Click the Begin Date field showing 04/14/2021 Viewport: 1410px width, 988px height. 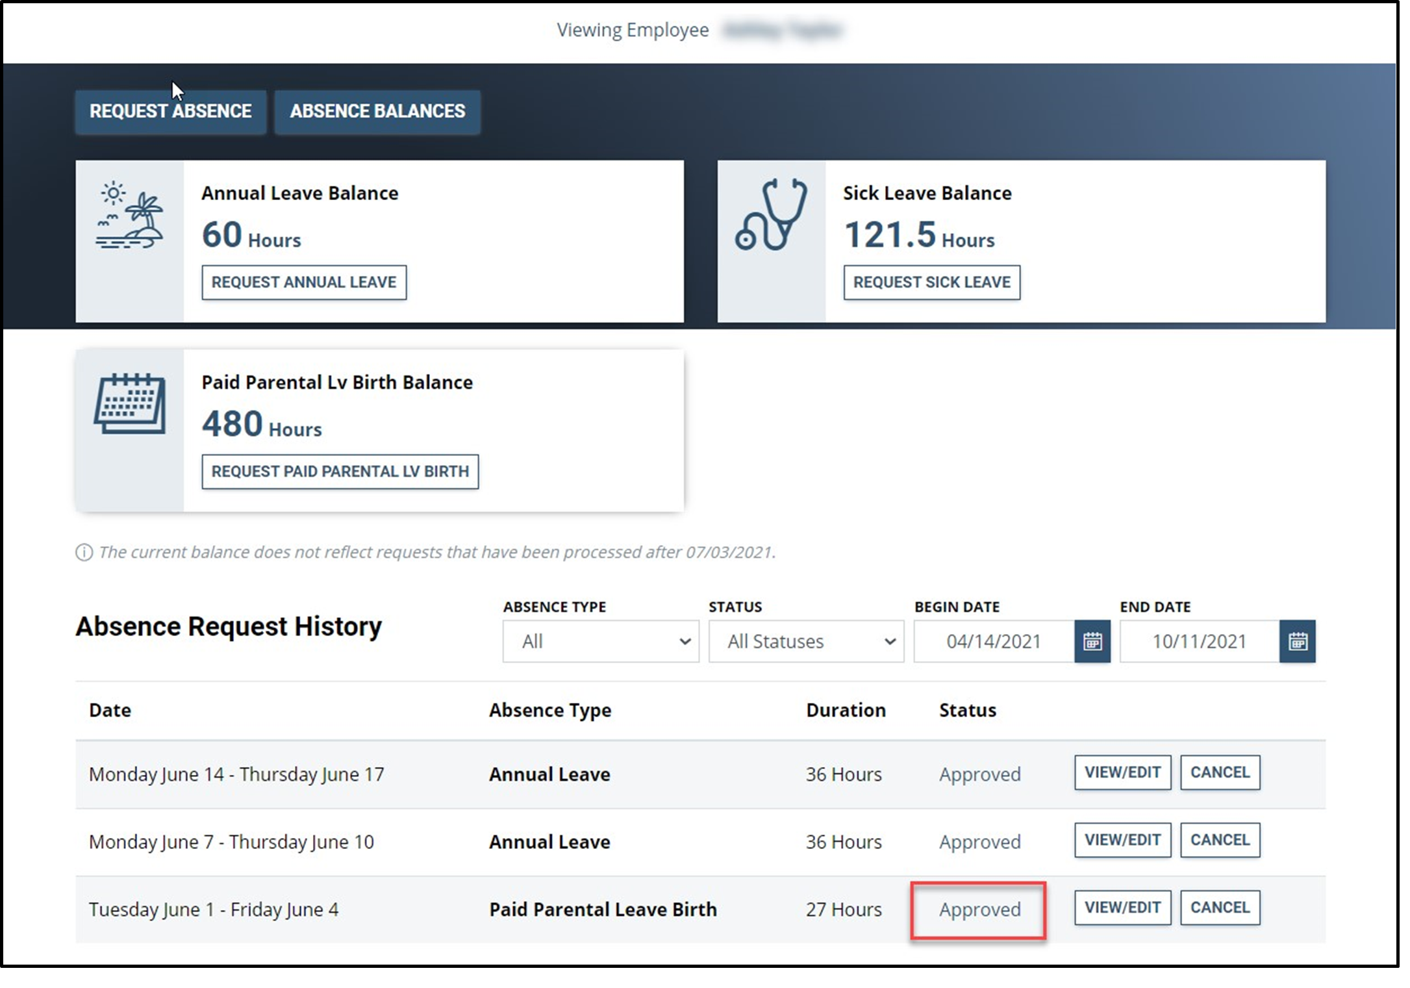tap(993, 641)
